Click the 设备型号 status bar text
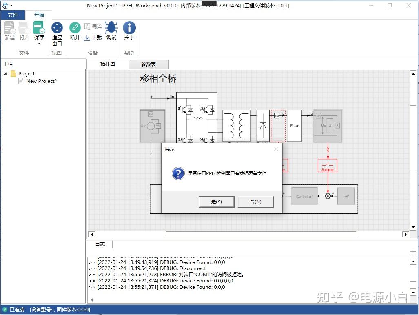This screenshot has height=315, width=419. pos(60,310)
